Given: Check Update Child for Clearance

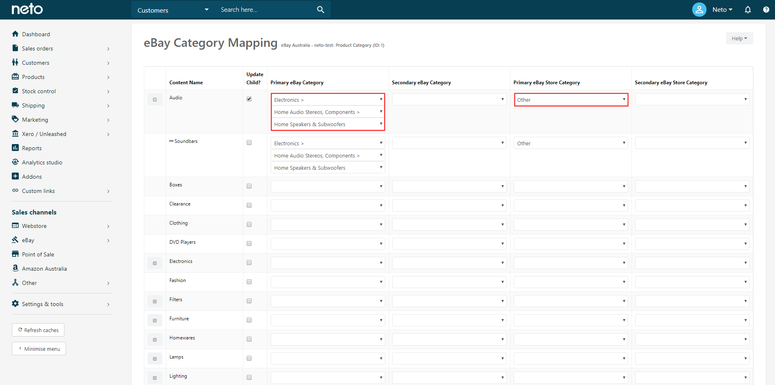Looking at the screenshot, I should [x=249, y=205].
